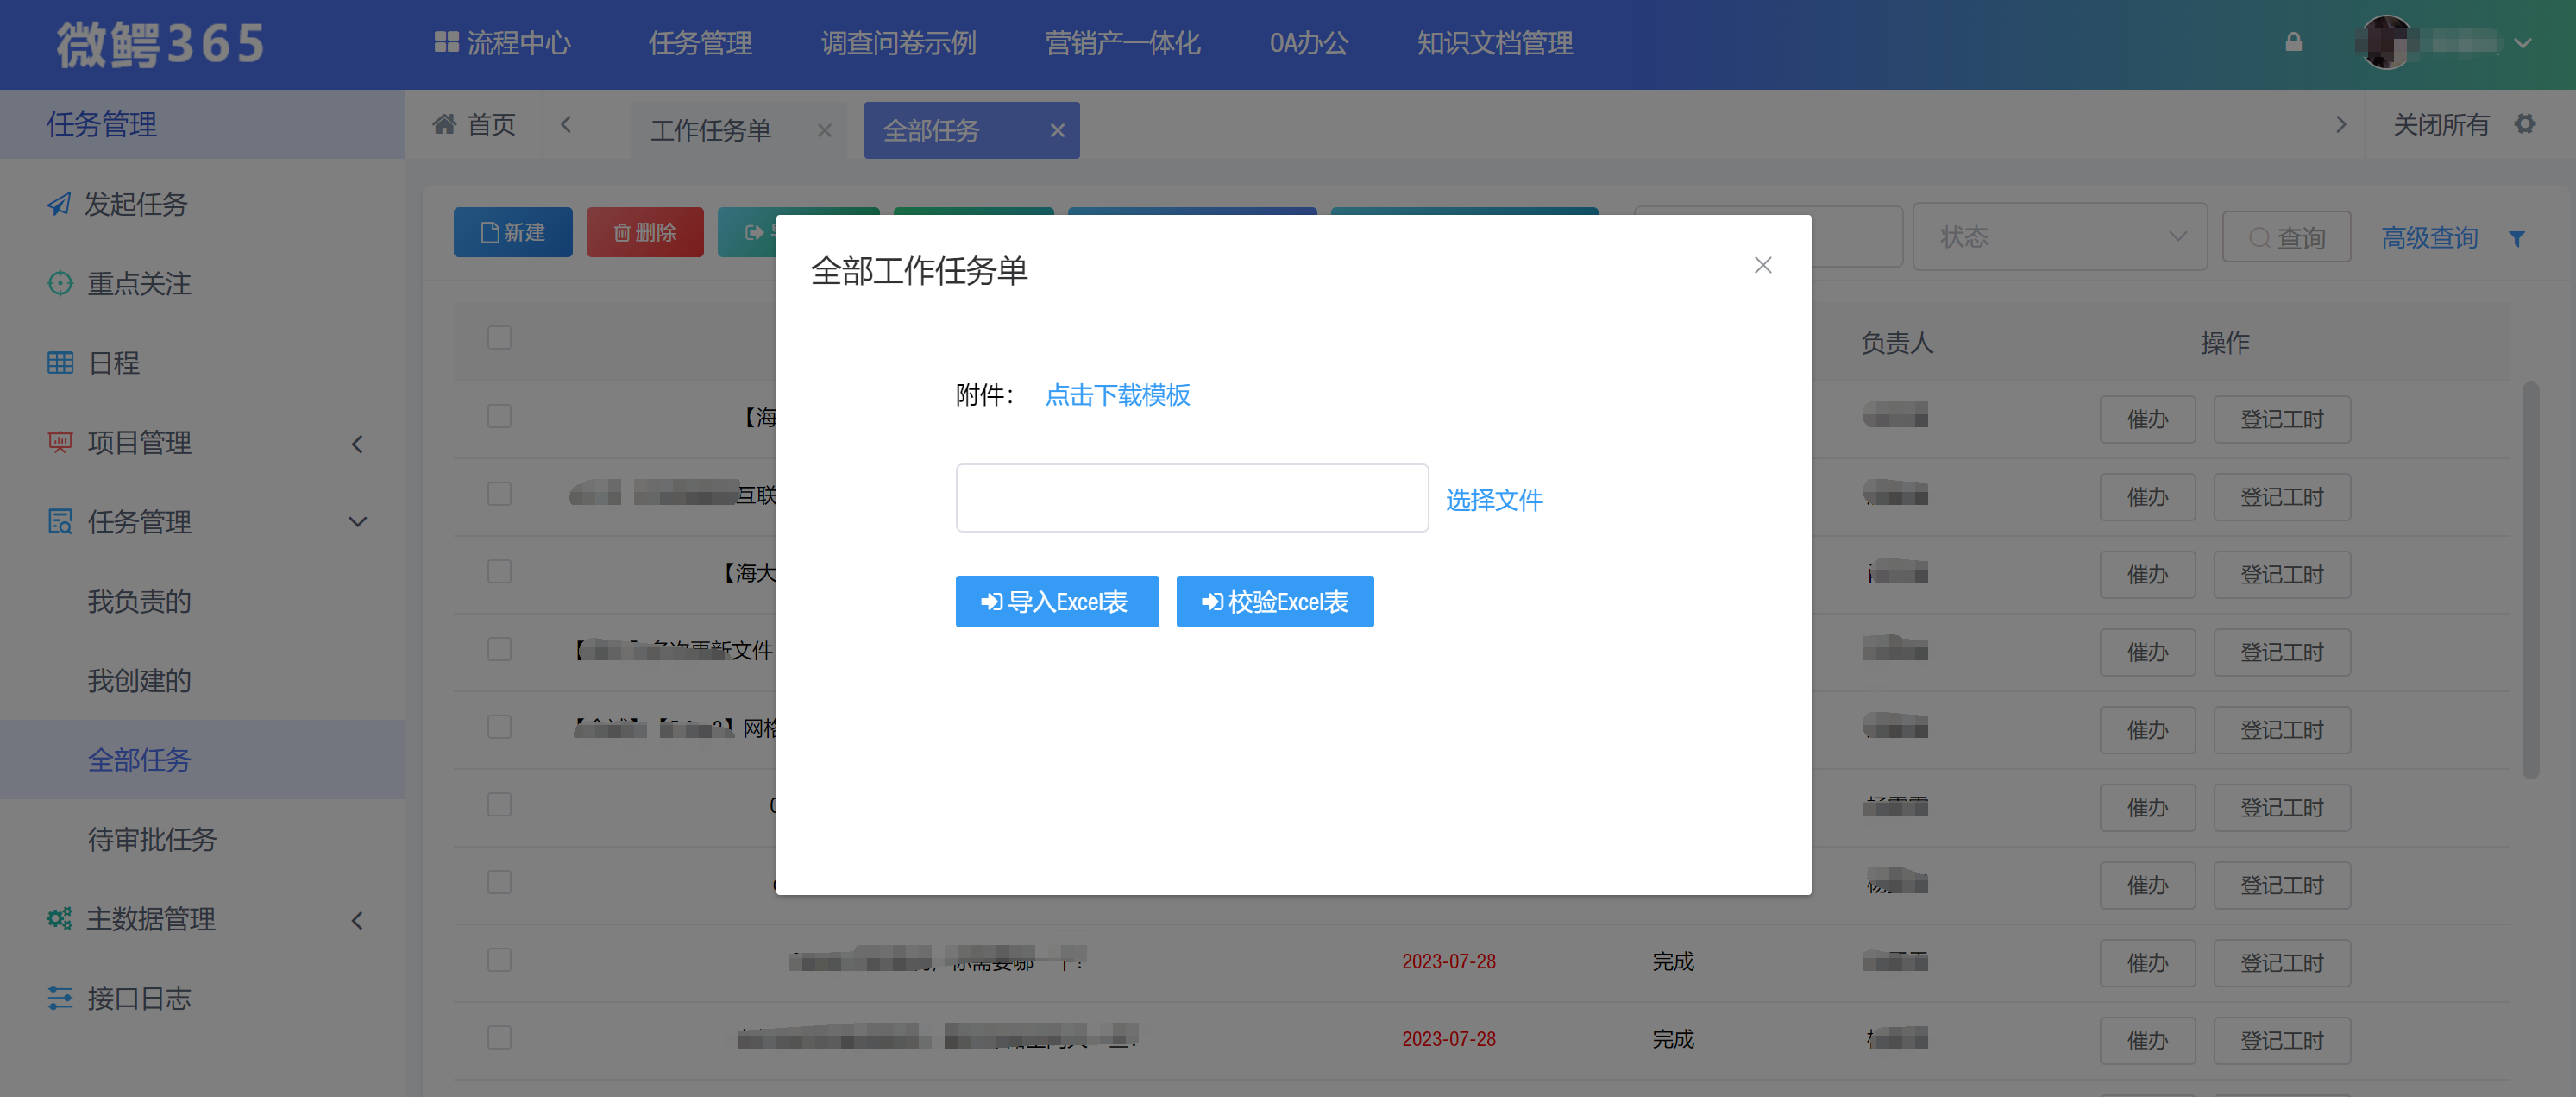
Task: Open 日程 calendar sidebar item
Action: point(113,363)
